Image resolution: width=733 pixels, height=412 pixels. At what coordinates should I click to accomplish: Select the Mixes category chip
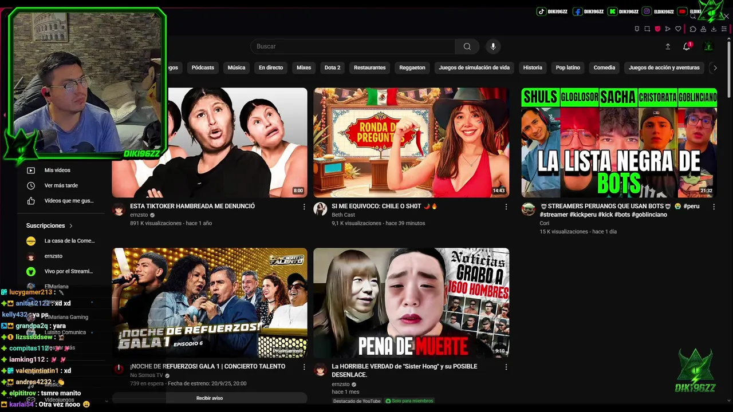click(x=304, y=68)
